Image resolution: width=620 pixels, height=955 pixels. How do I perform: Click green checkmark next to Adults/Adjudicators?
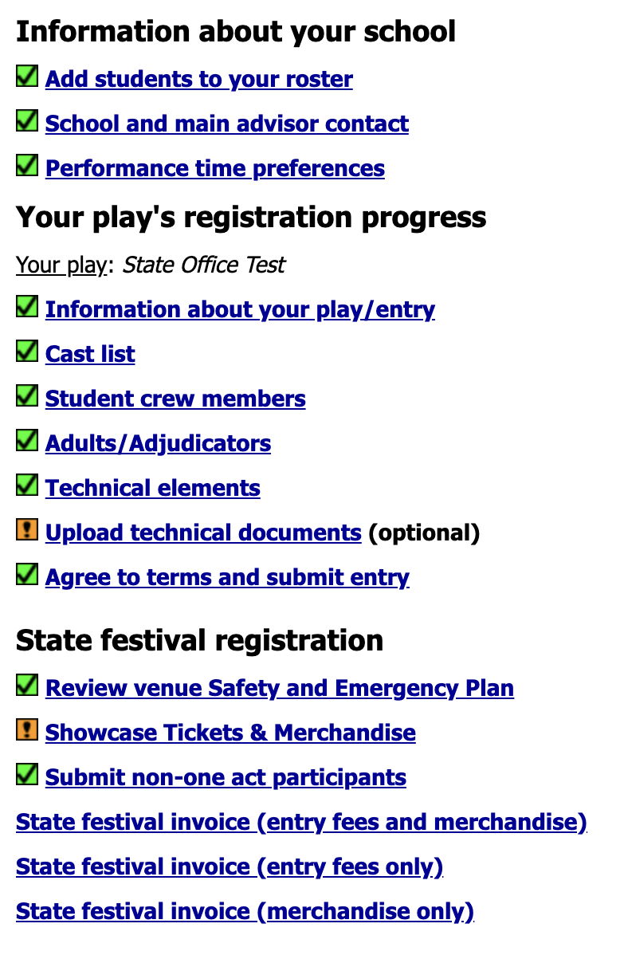click(27, 441)
